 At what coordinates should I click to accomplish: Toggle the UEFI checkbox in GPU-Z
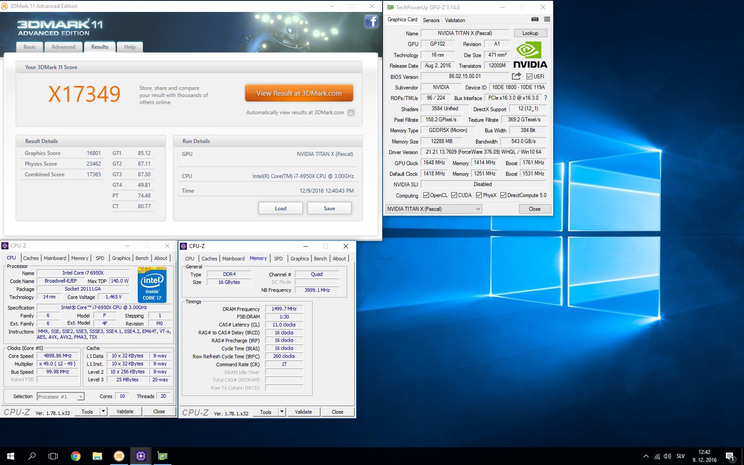(529, 76)
